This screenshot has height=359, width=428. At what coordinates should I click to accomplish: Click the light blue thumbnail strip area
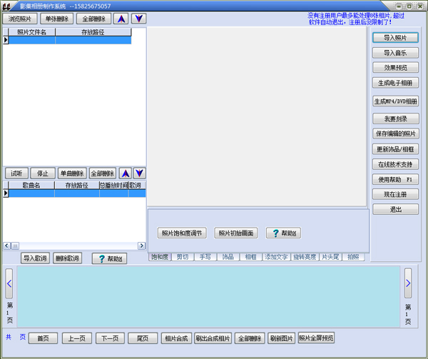tap(208, 296)
